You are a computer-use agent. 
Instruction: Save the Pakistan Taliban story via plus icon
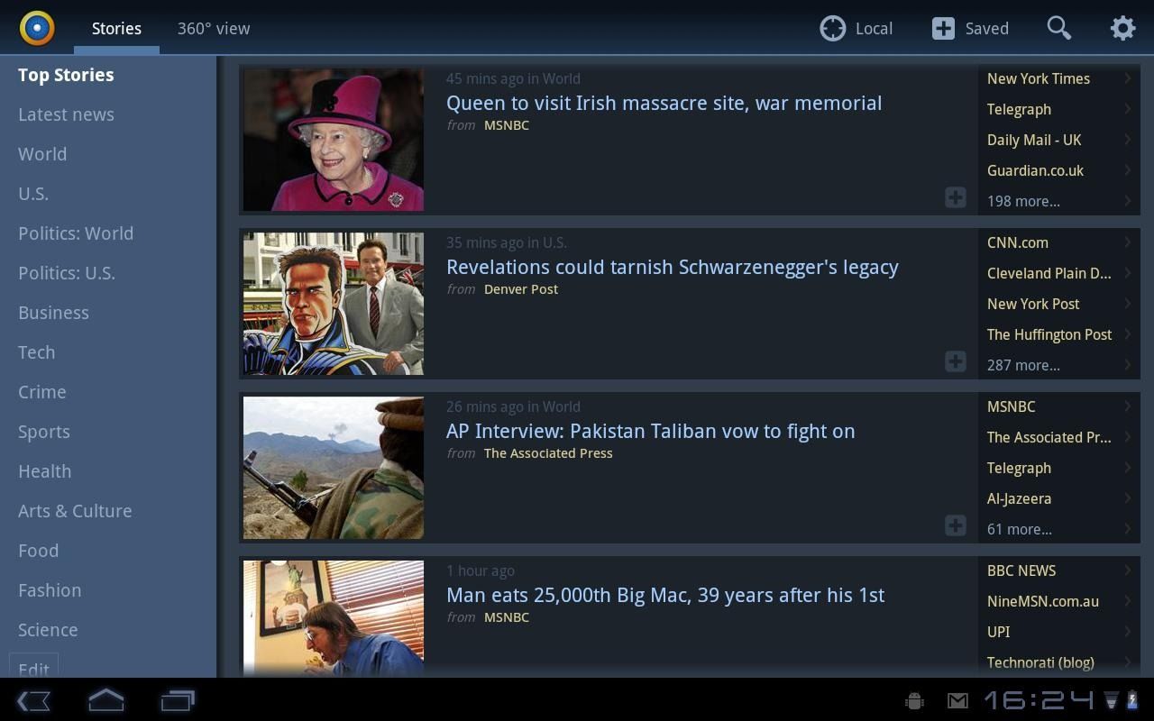click(x=955, y=525)
